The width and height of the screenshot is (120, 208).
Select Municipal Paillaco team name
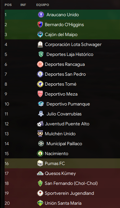(x=64, y=144)
